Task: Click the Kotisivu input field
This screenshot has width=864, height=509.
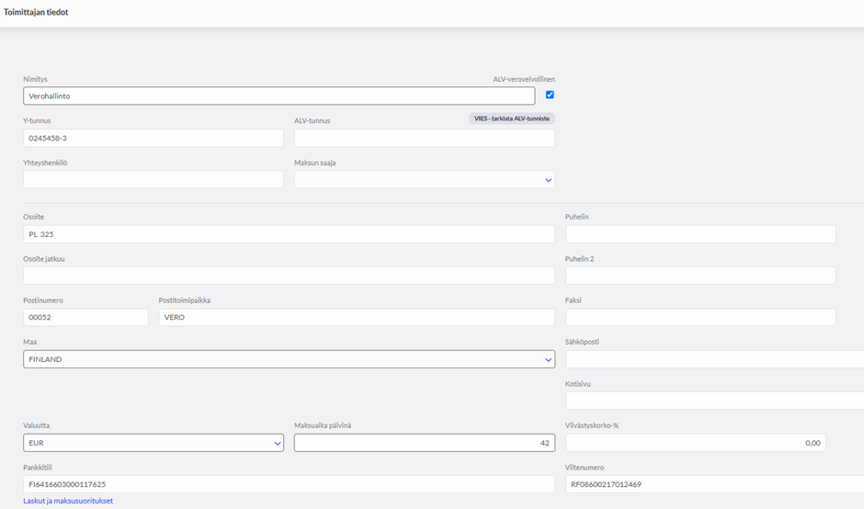Action: (x=715, y=401)
